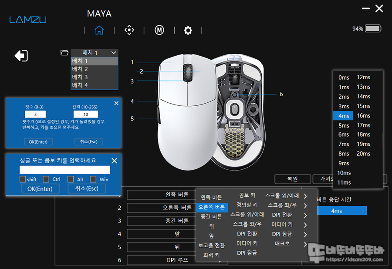
Task: Close the combo key input dialog
Action: (114, 161)
